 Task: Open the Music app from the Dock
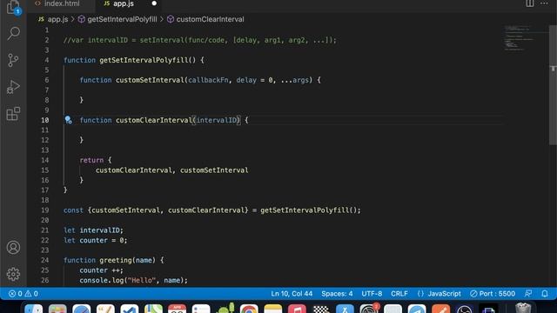297,310
